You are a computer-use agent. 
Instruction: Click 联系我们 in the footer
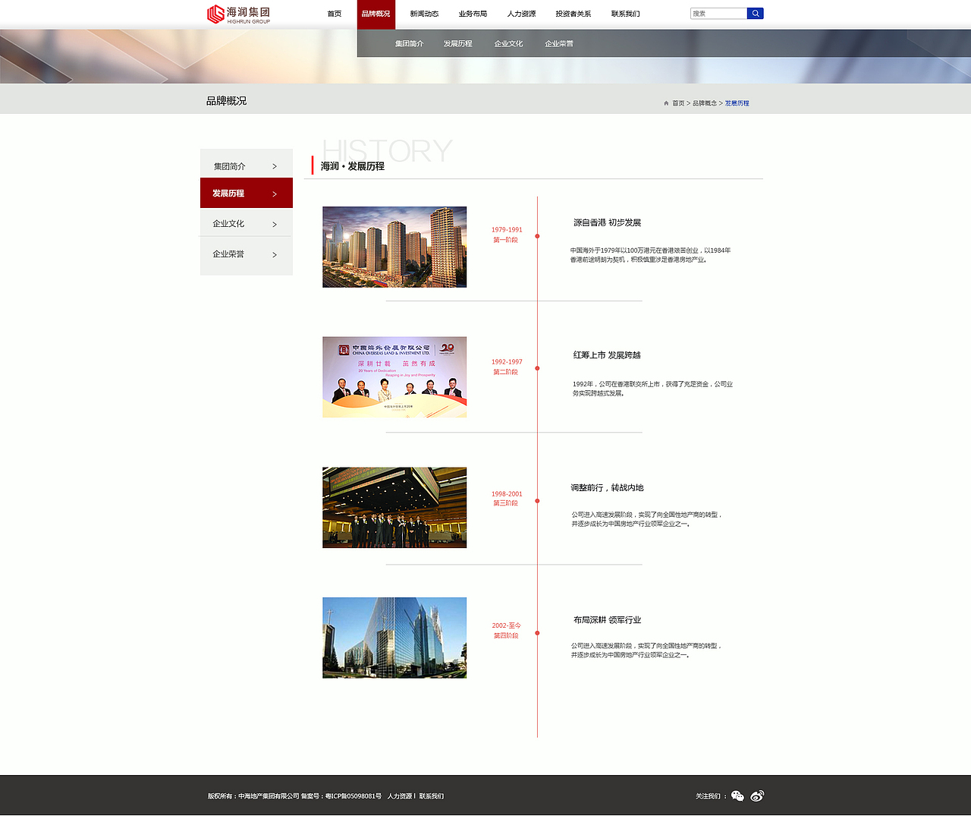click(x=431, y=796)
